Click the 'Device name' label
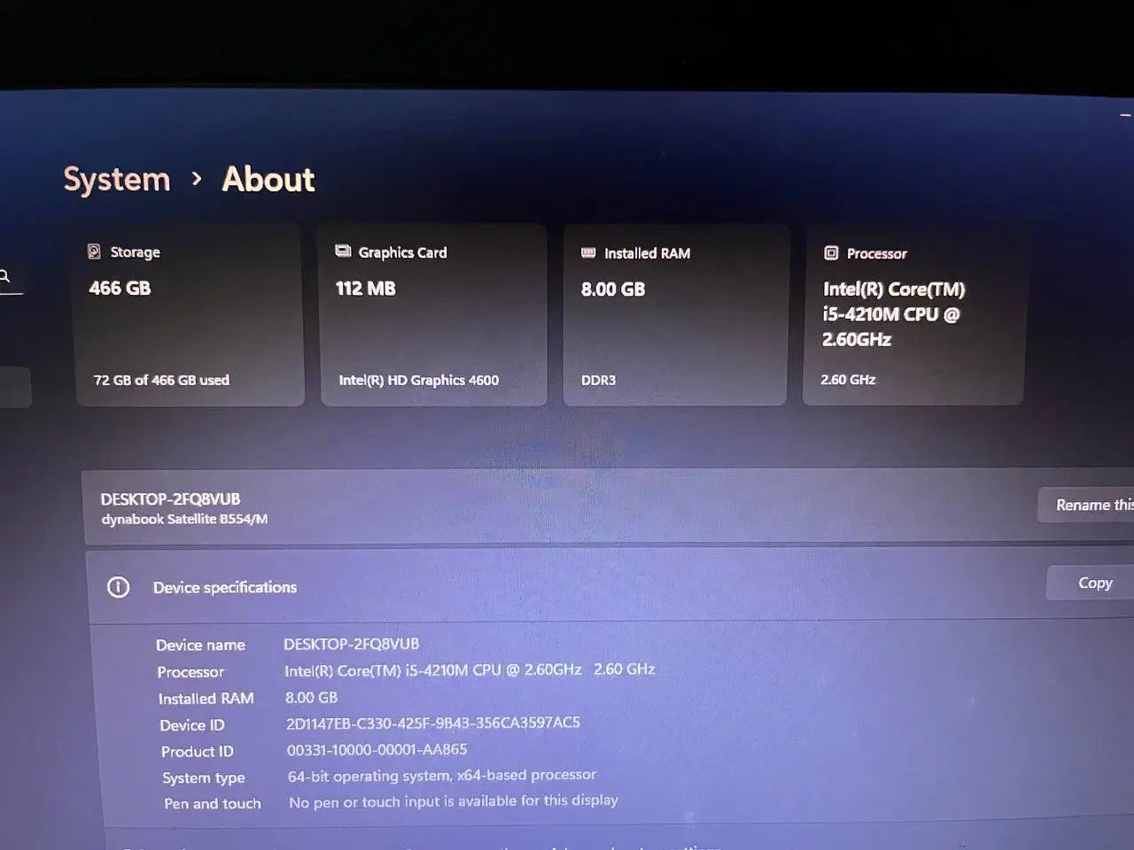The height and width of the screenshot is (850, 1134). (x=201, y=645)
